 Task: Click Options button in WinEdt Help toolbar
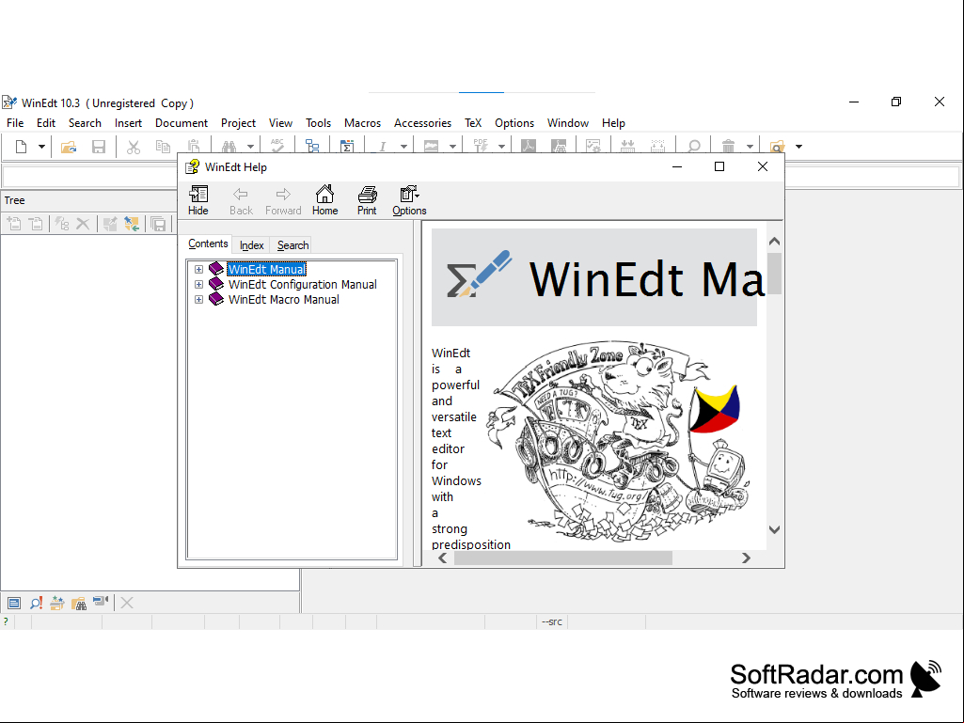click(409, 200)
